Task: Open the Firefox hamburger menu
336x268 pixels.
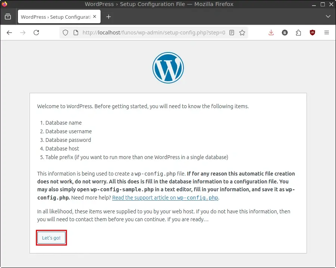Action: pos(327,33)
